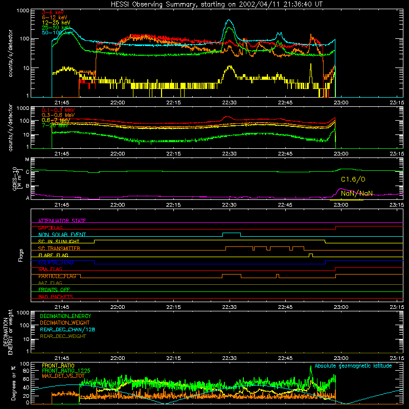Viewport: 409px width, 409px height.
Task: Click the DECIMATION_ENERGY legend label
Action: 65,316
